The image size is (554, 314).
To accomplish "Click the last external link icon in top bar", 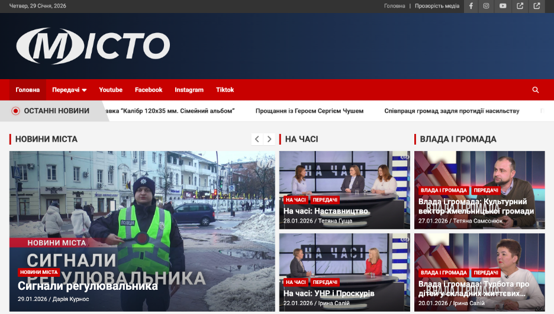I will click(x=537, y=6).
